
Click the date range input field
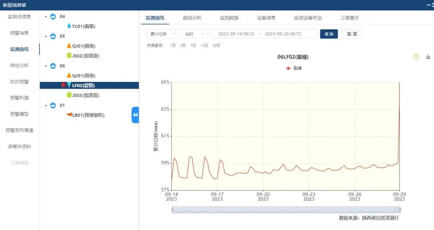264,34
